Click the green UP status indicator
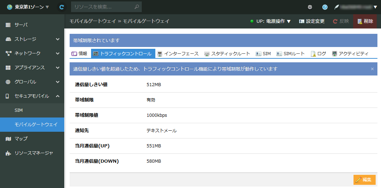The width and height of the screenshot is (381, 188). (252, 21)
